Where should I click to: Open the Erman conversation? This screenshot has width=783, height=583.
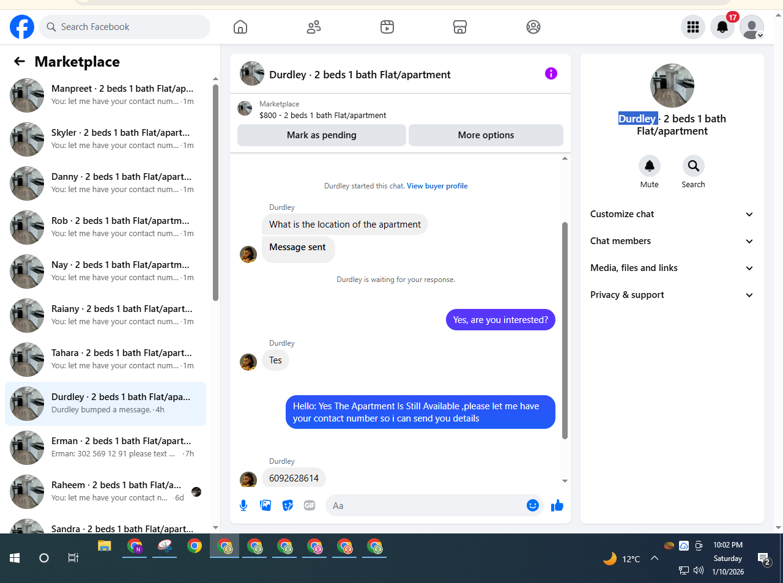[105, 448]
